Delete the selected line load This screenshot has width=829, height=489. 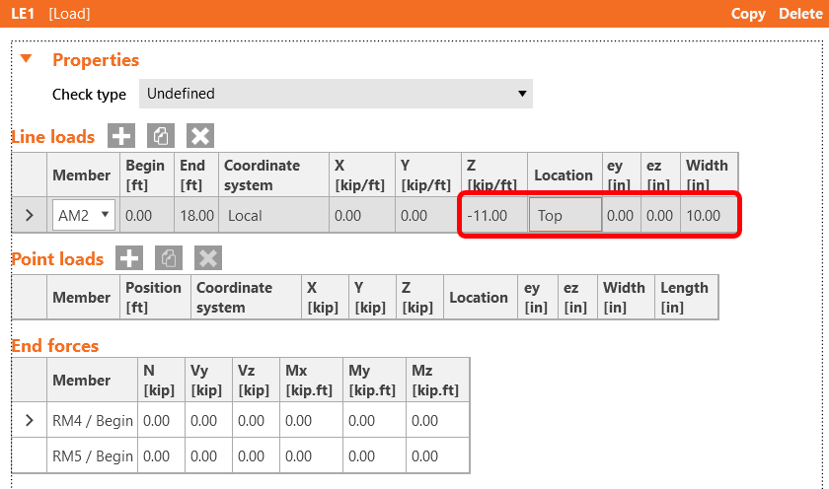200,136
